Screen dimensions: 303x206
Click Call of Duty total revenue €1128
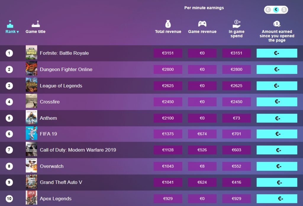point(168,150)
